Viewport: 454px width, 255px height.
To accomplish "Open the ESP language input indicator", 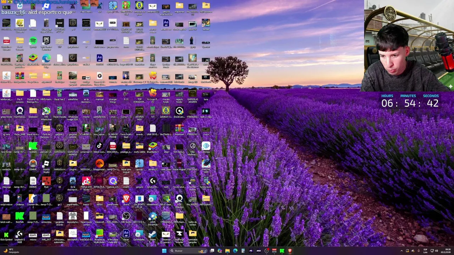I will click(x=425, y=251).
